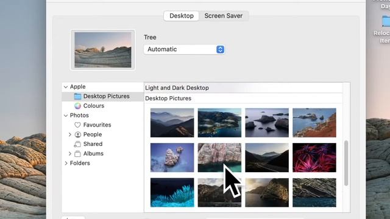Expand the People disclosure arrow
Image resolution: width=390 pixels, height=219 pixels.
(70, 134)
